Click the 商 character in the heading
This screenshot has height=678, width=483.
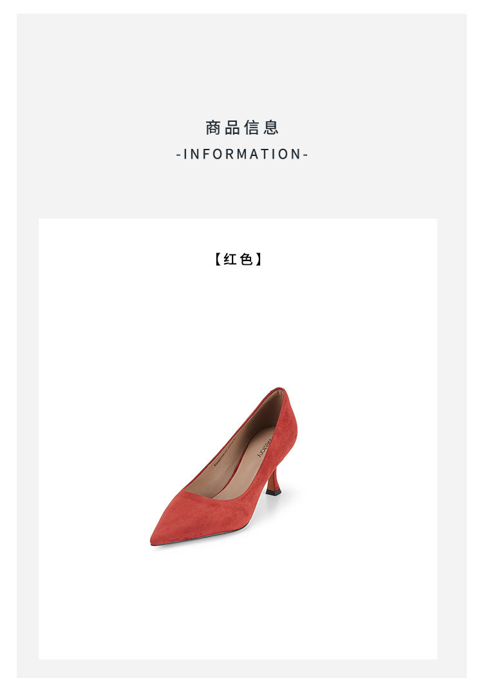(213, 128)
